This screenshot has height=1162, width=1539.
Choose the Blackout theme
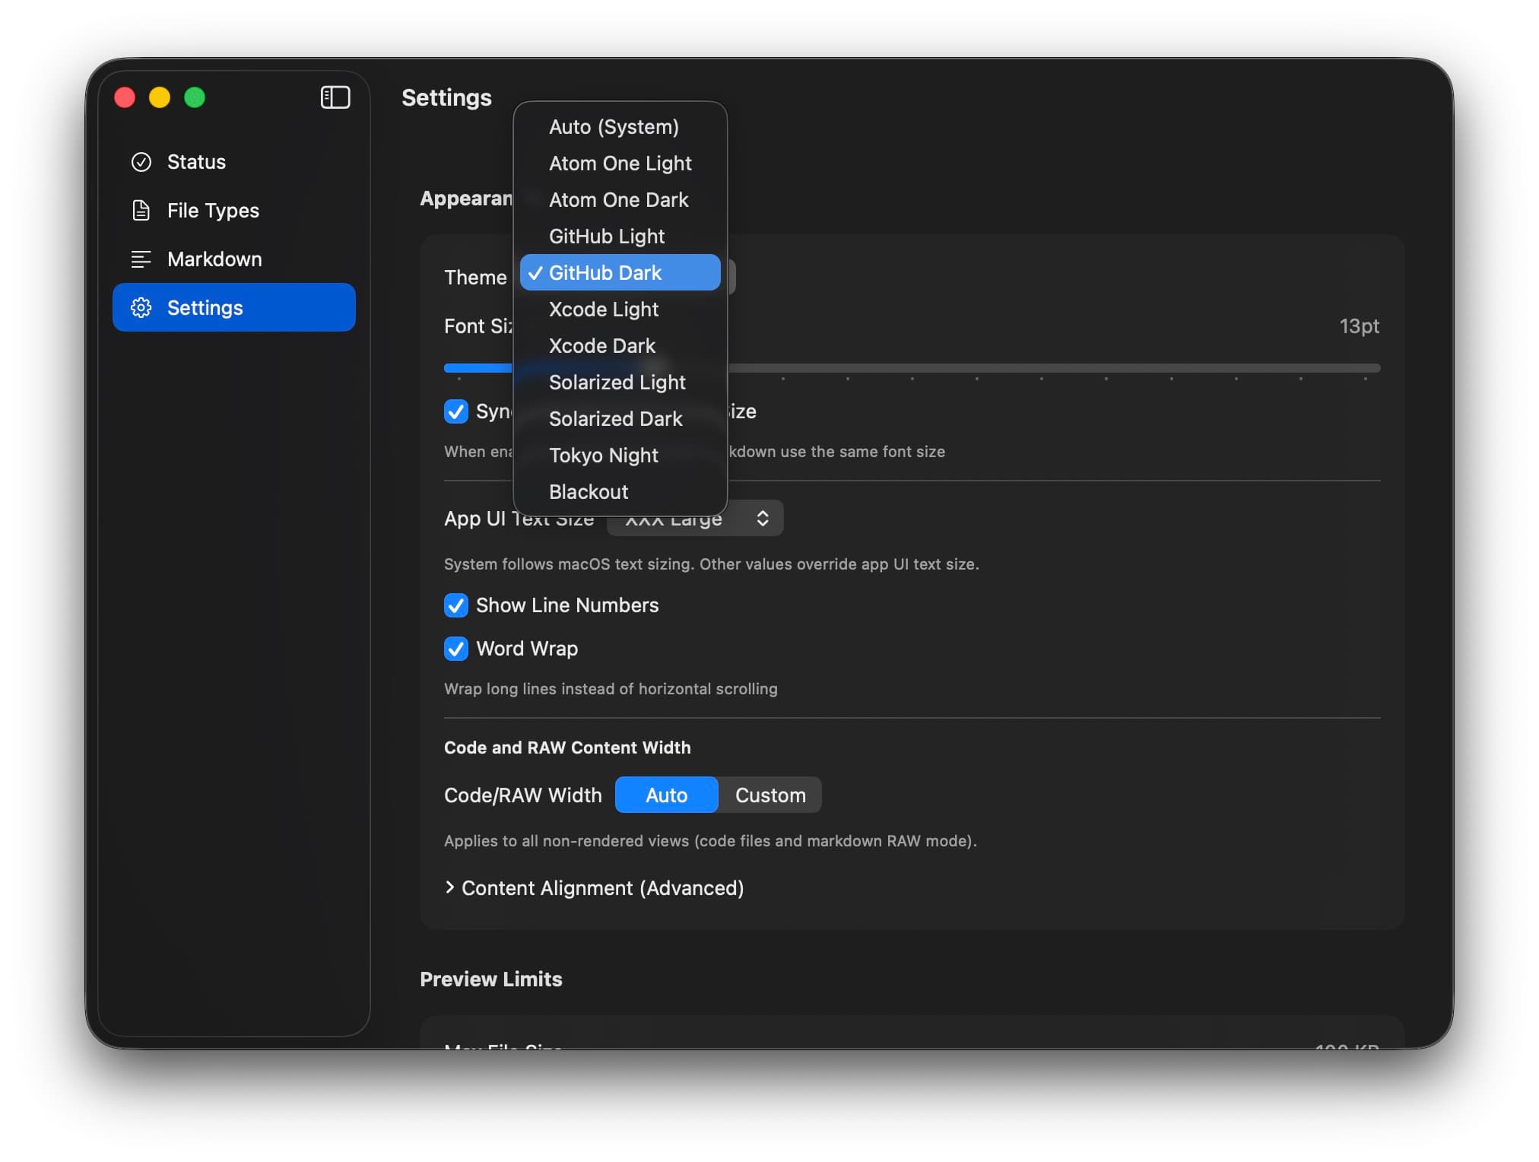(x=589, y=491)
